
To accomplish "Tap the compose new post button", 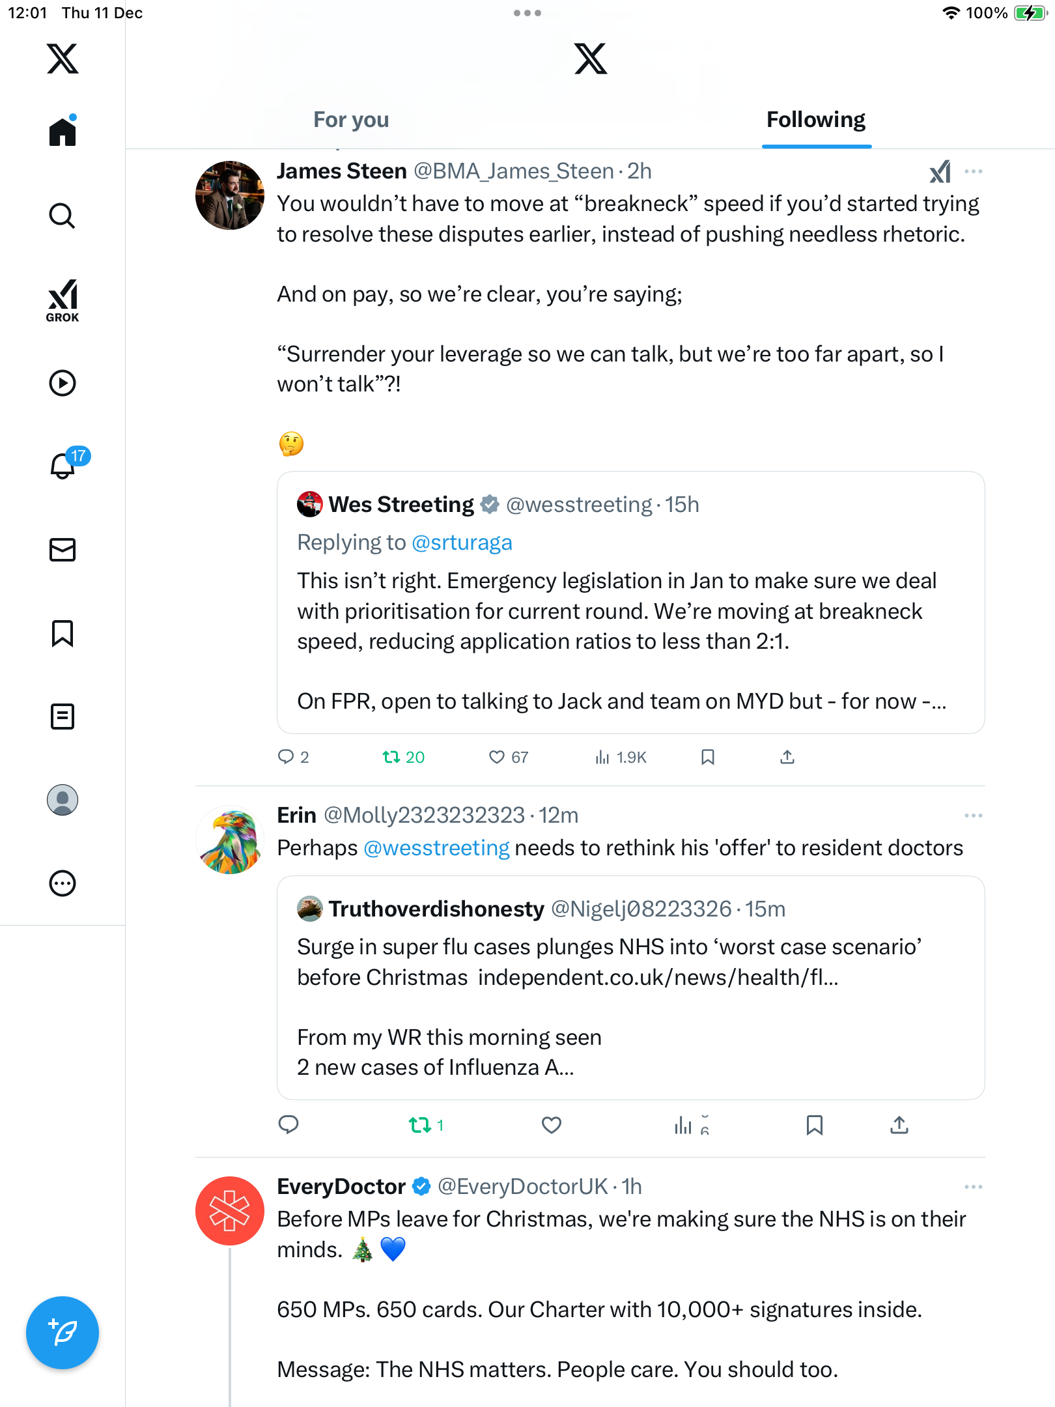I will click(x=63, y=1333).
